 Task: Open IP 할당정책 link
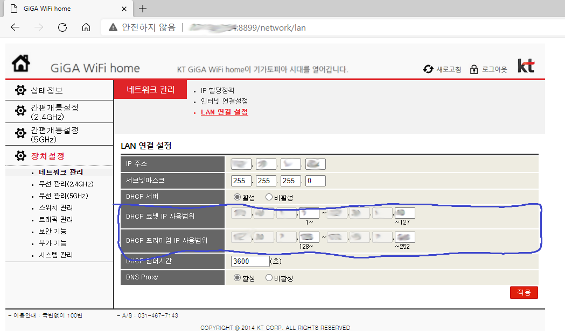click(x=217, y=91)
